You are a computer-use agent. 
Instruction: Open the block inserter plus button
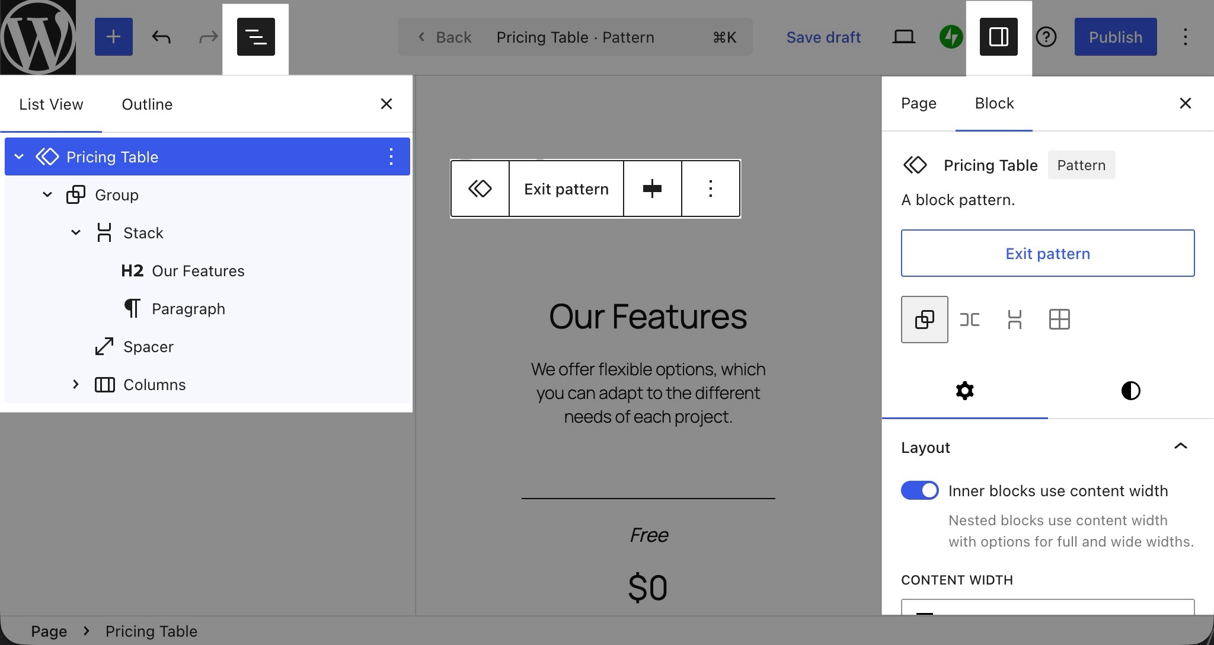pos(114,37)
